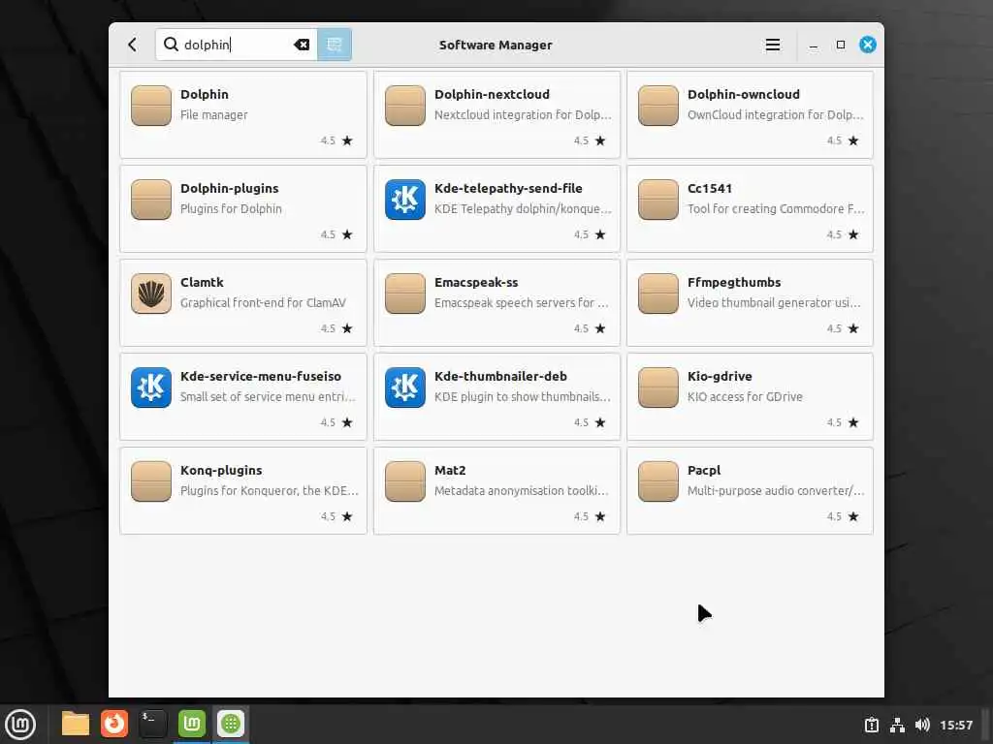
Task: Select the 'Plugins for Dolphin' description
Action: coord(231,209)
